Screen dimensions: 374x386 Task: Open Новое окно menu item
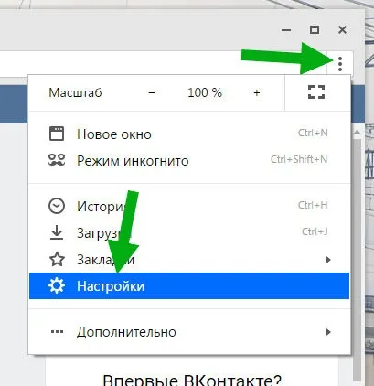point(189,134)
